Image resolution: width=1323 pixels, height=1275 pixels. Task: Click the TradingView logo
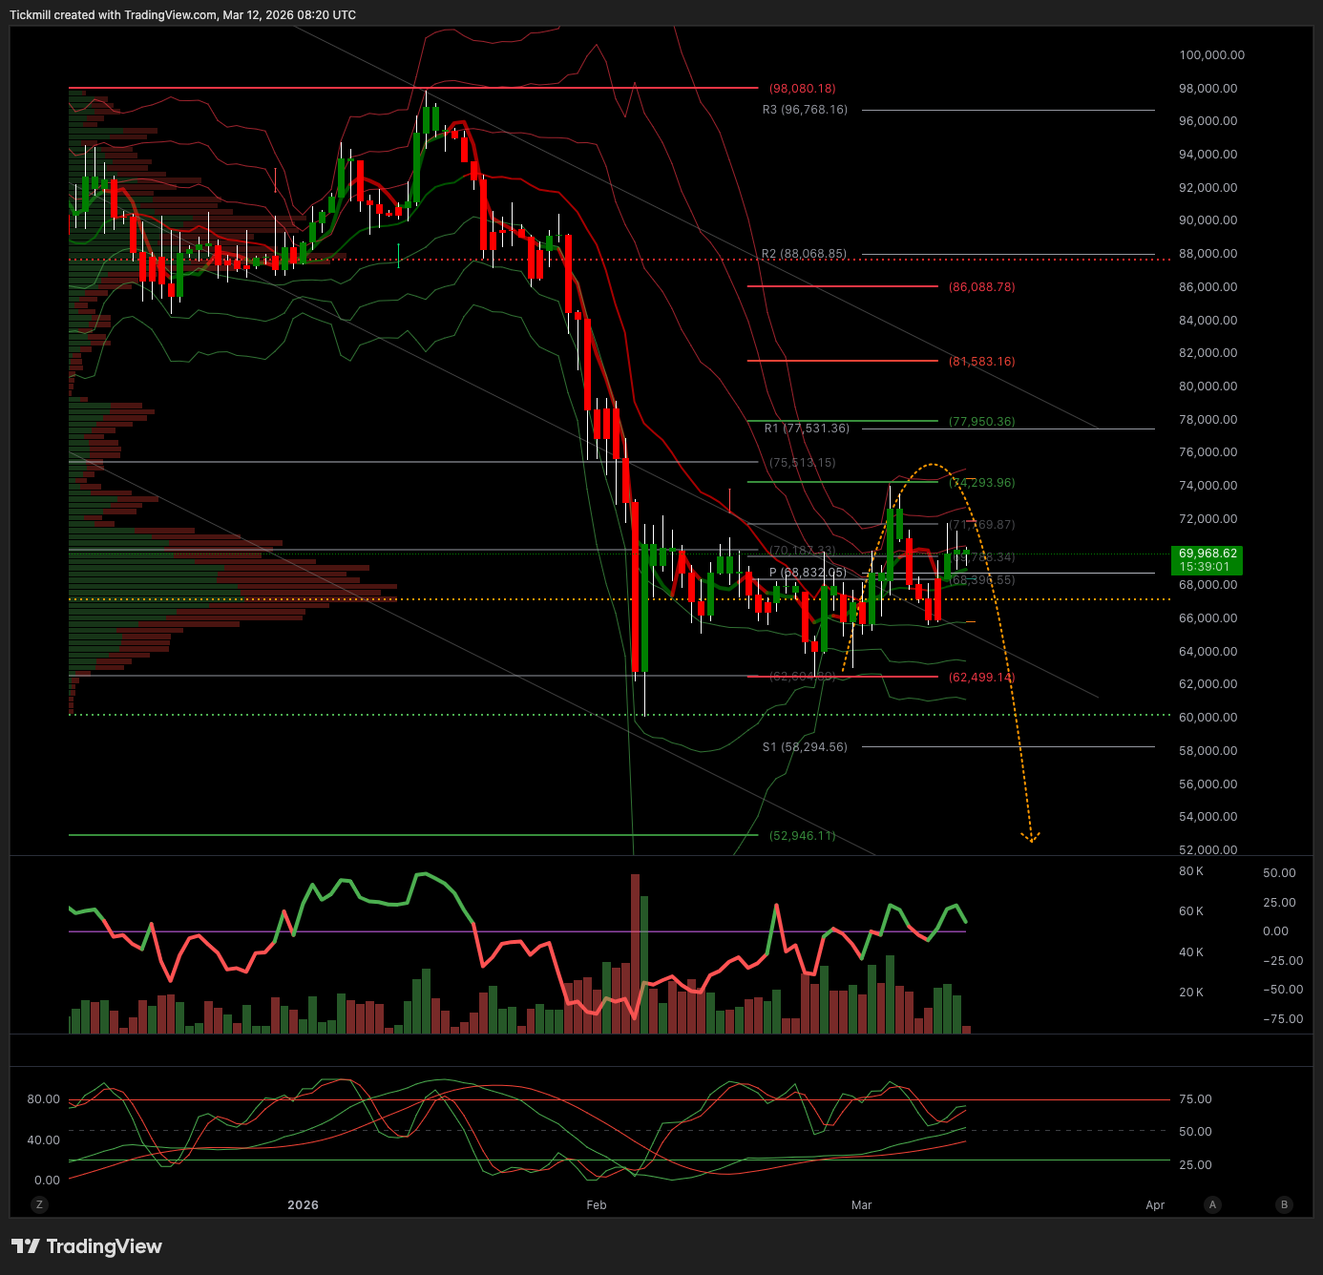tap(87, 1246)
